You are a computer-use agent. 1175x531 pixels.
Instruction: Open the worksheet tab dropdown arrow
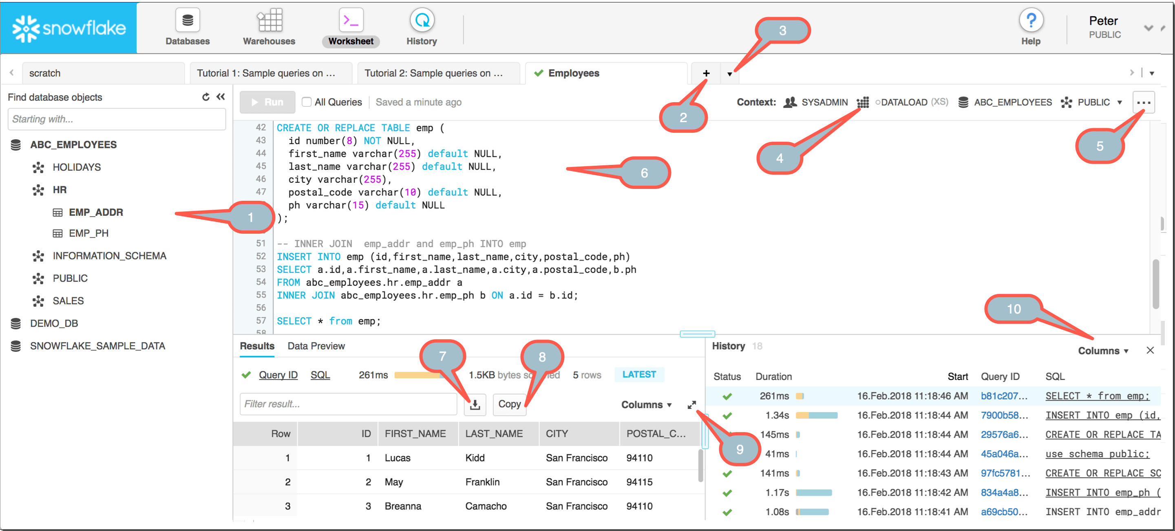click(730, 73)
